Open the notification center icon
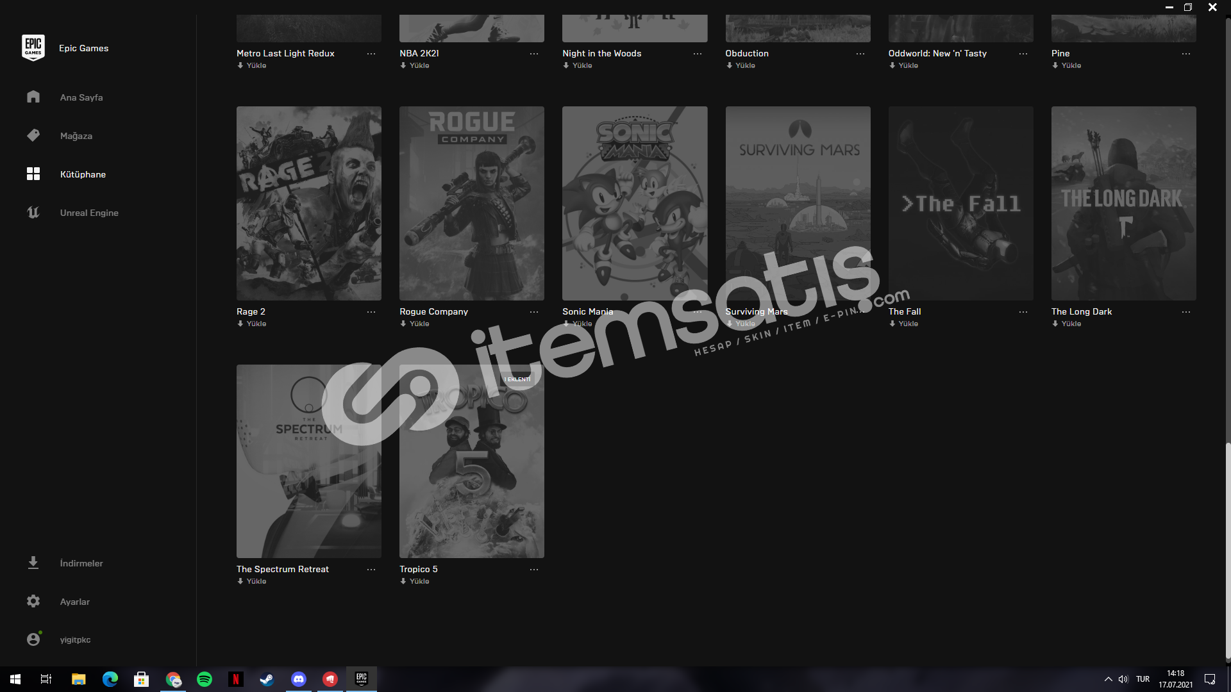Viewport: 1231px width, 692px height. pos(1210,679)
